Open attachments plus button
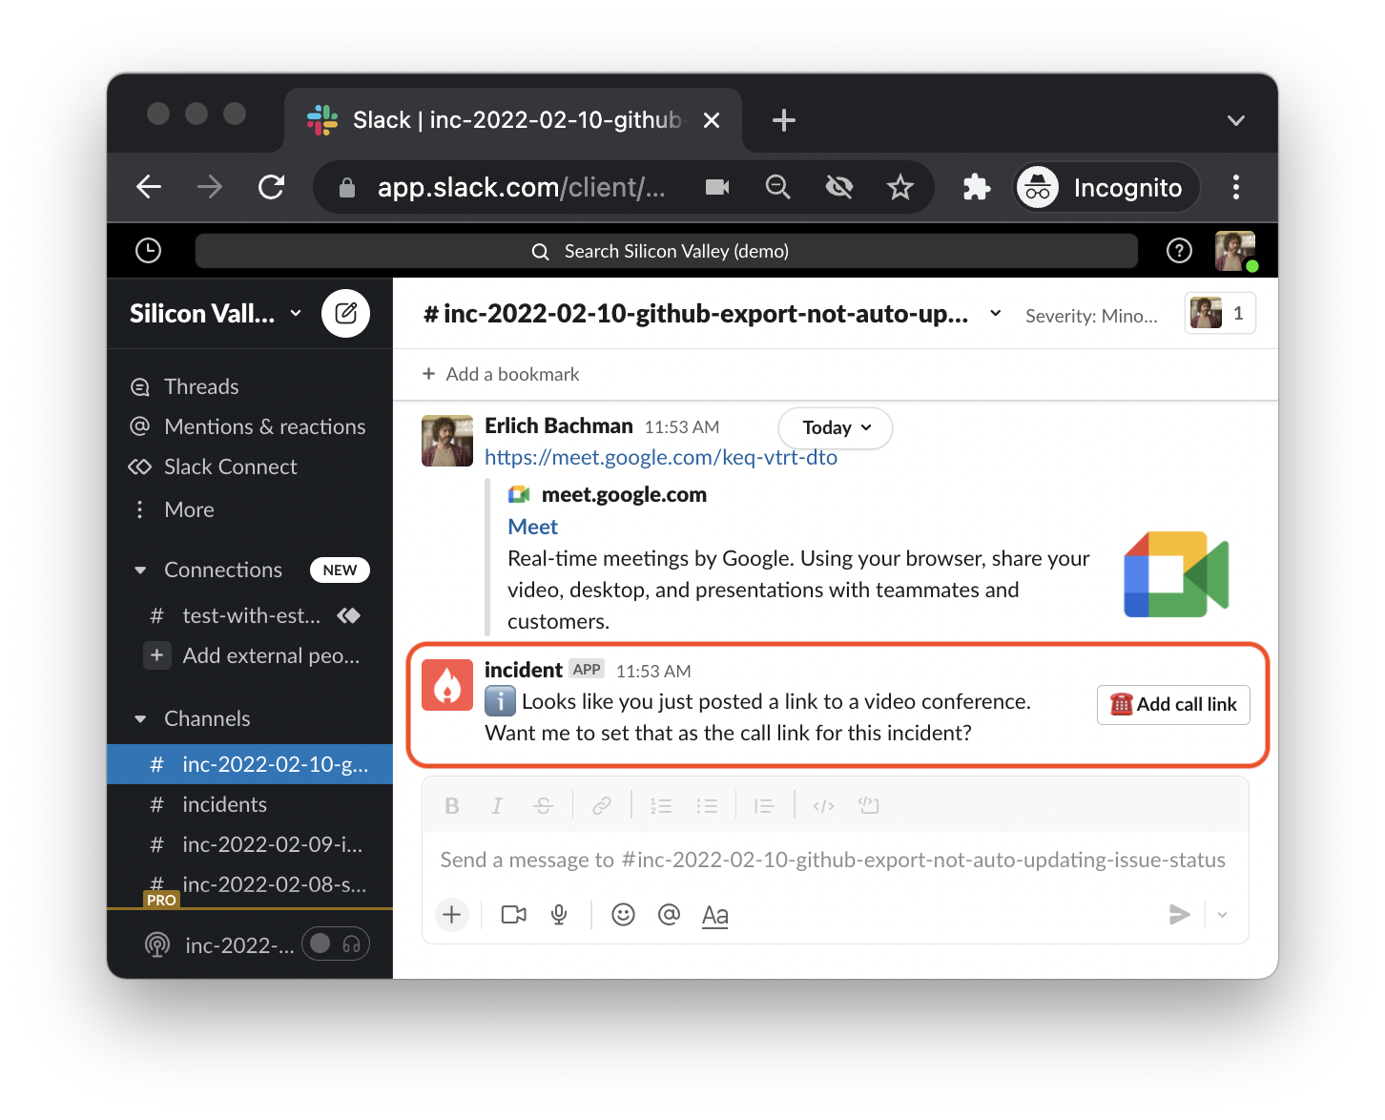 (x=452, y=915)
